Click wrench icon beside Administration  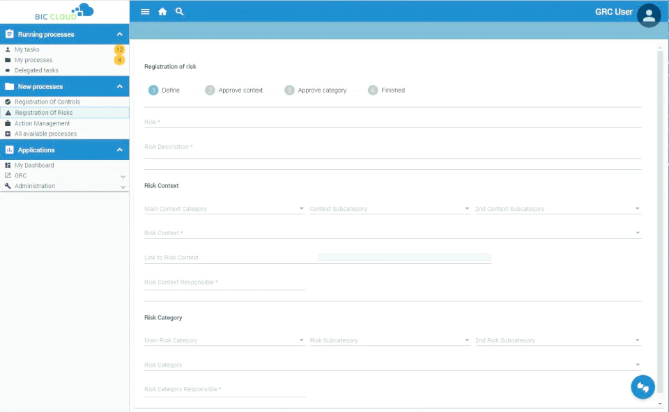click(8, 186)
